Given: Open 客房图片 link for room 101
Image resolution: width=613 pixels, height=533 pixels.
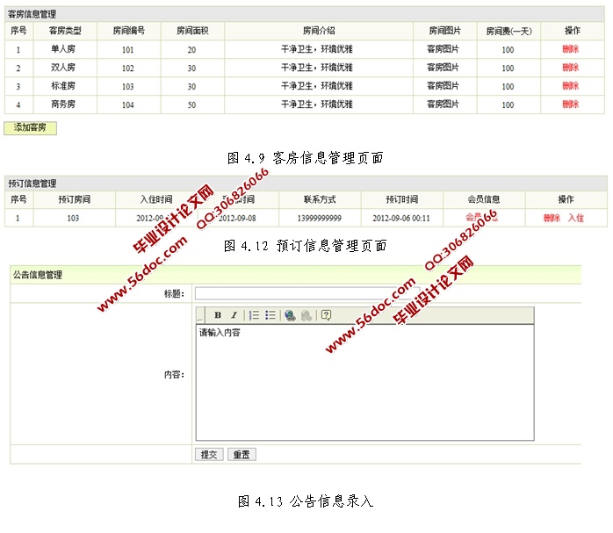Looking at the screenshot, I should tap(443, 49).
